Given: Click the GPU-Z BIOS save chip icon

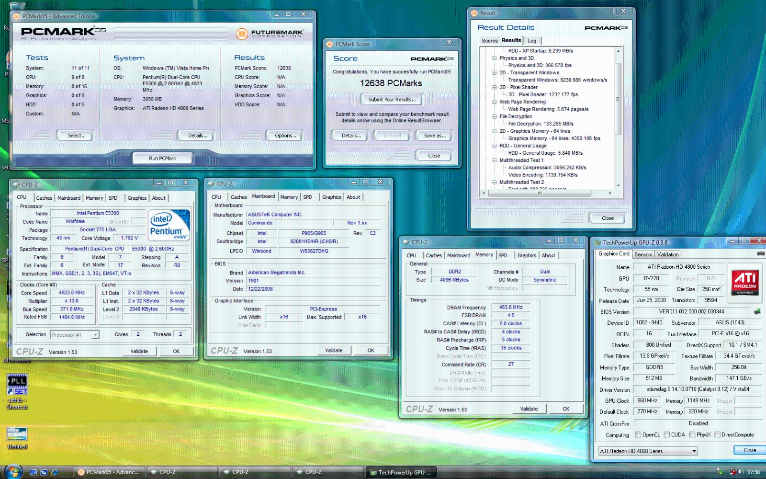Looking at the screenshot, I should [x=757, y=311].
